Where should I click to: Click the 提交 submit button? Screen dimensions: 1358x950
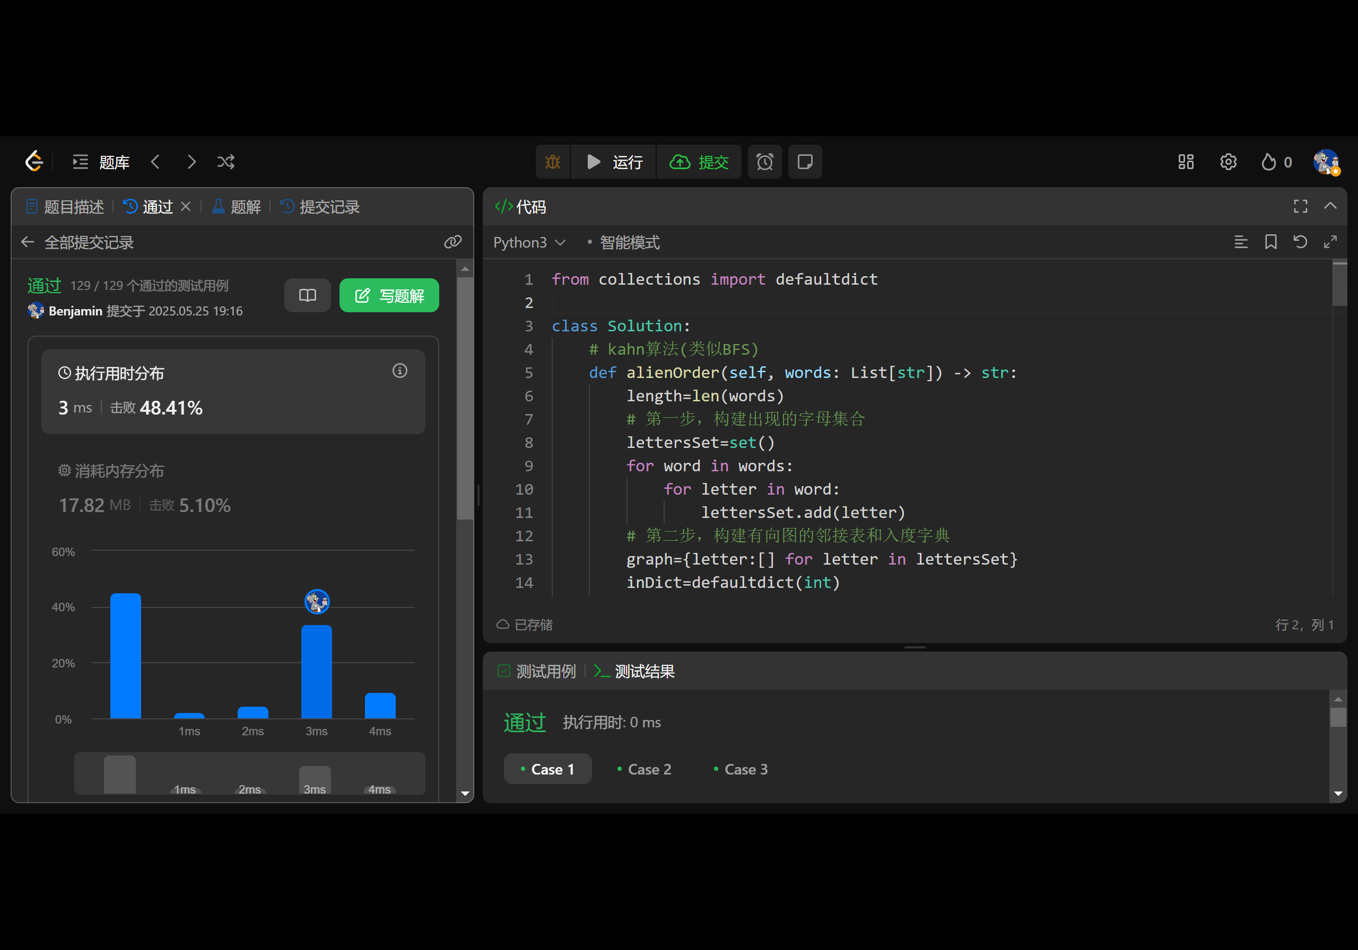click(699, 162)
